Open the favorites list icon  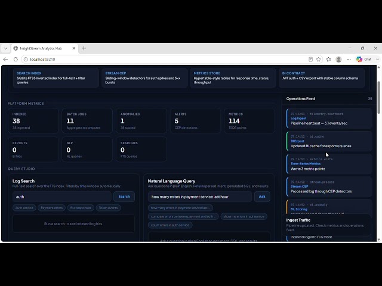coord(329,60)
